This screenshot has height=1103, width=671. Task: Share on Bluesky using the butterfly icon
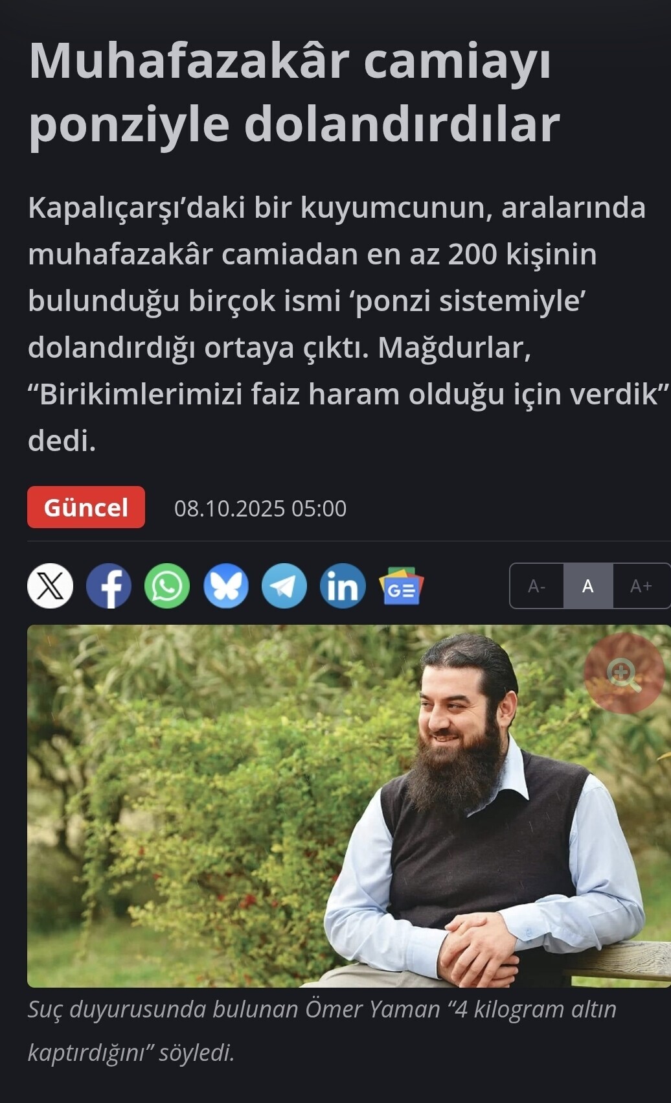click(226, 586)
